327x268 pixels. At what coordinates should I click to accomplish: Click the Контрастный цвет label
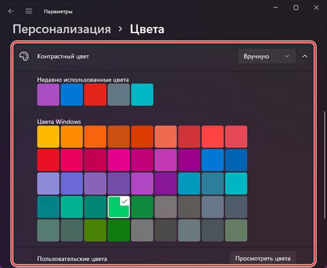63,56
